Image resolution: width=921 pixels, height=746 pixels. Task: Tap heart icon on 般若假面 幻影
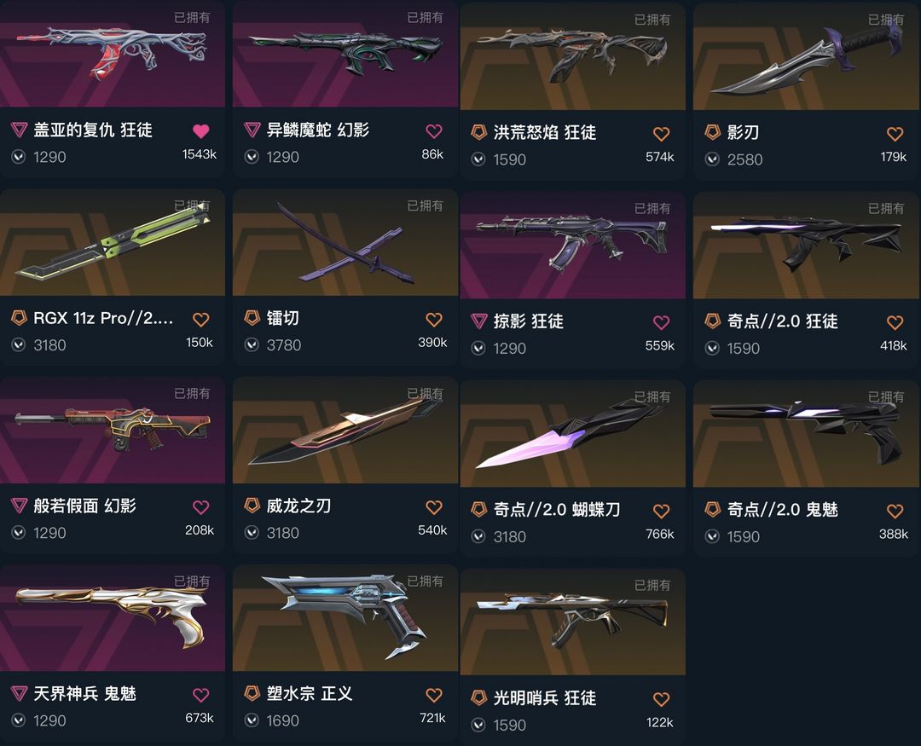(x=201, y=507)
